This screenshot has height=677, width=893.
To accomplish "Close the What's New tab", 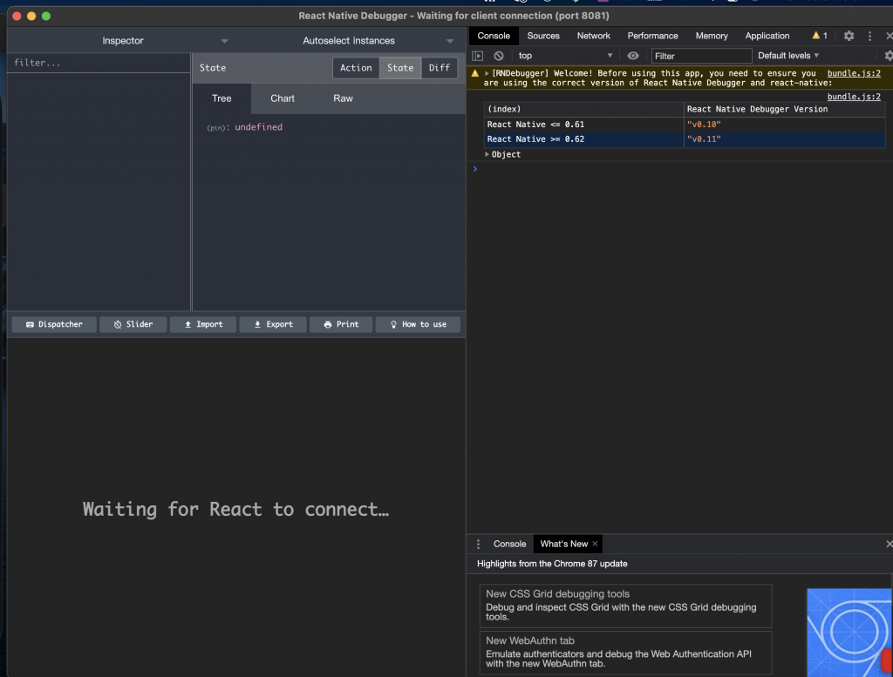I will pos(595,544).
